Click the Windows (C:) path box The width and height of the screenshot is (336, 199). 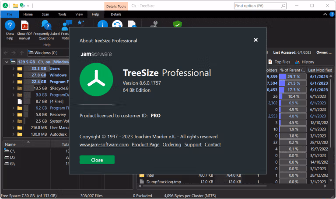pos(48,52)
